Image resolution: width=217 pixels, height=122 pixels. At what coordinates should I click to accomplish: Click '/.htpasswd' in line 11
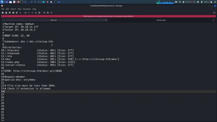pos(12,53)
